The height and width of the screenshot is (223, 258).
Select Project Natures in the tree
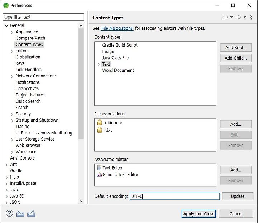[x=30, y=95]
